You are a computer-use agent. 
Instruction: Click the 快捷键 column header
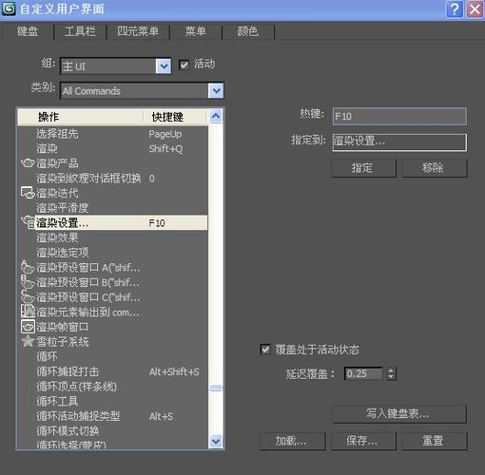[176, 117]
